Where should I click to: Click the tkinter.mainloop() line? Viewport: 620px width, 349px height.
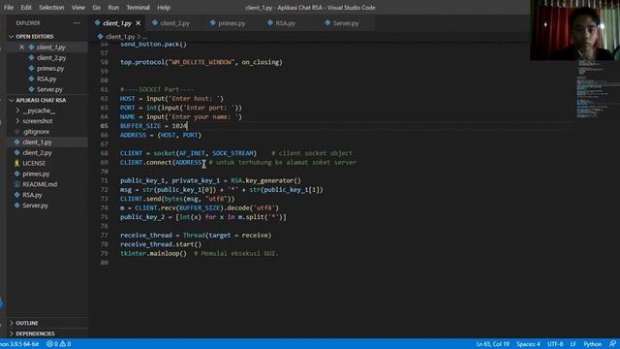pyautogui.click(x=153, y=254)
